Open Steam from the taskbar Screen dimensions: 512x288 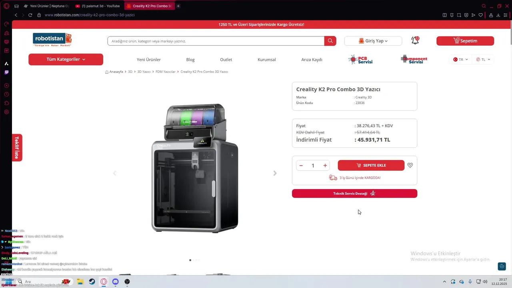[x=92, y=282]
